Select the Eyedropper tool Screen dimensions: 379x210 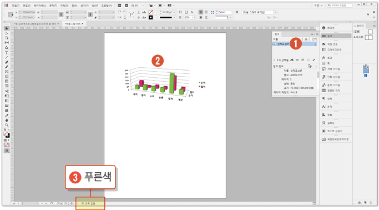tap(7, 116)
